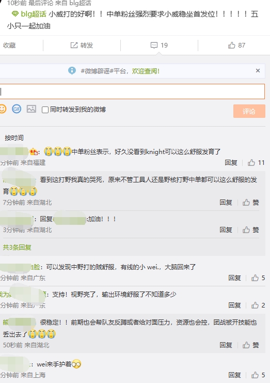Check 同时转发到我的微博 checkbox
The height and width of the screenshot is (383, 270).
point(45,110)
